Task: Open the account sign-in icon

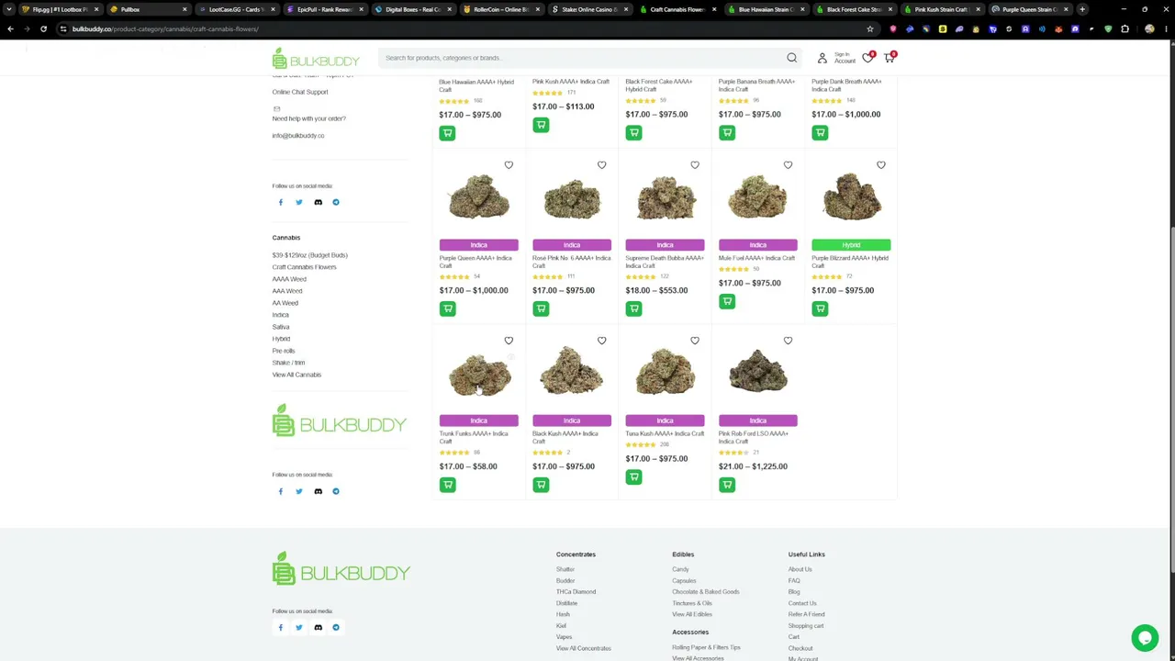Action: tap(822, 58)
